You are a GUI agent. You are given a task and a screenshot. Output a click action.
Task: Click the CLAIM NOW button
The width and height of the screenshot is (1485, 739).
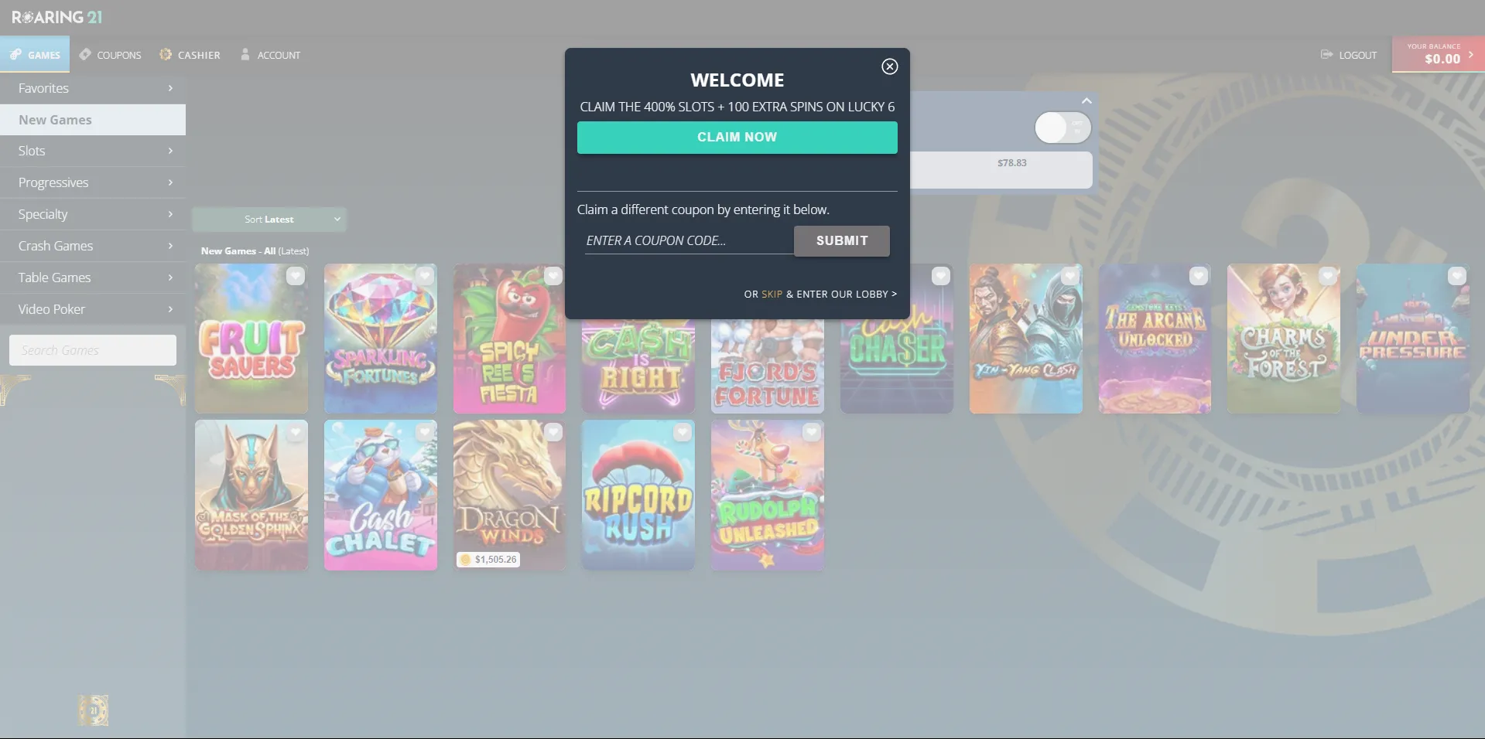coord(736,137)
